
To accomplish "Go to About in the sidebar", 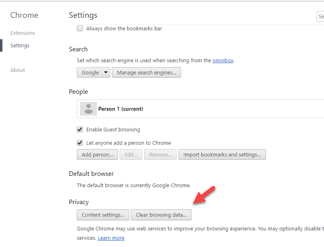I will tap(18, 70).
